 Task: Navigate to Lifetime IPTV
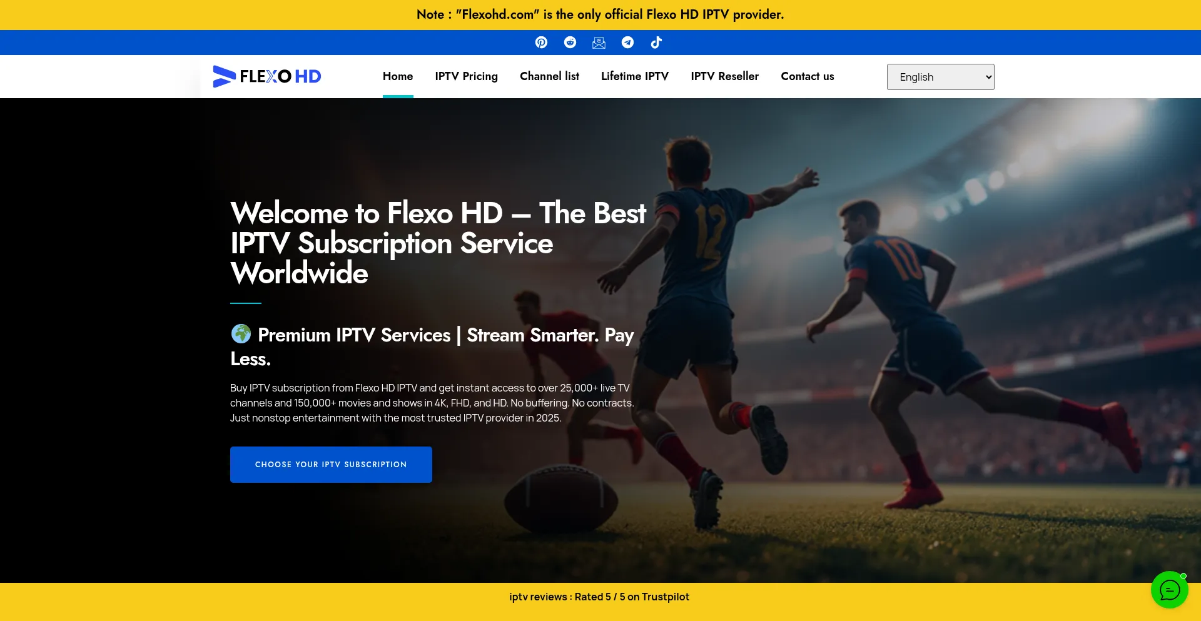pyautogui.click(x=635, y=76)
